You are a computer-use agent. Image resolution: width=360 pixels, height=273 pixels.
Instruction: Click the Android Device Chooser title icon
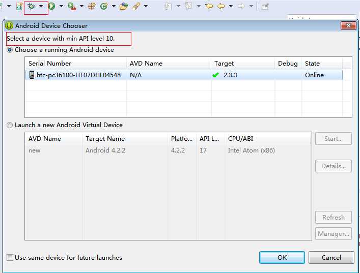pos(9,25)
